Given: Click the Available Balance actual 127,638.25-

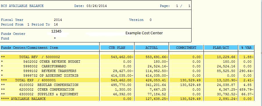Looking at the screenshot, I should pyautogui.click(x=157, y=99).
